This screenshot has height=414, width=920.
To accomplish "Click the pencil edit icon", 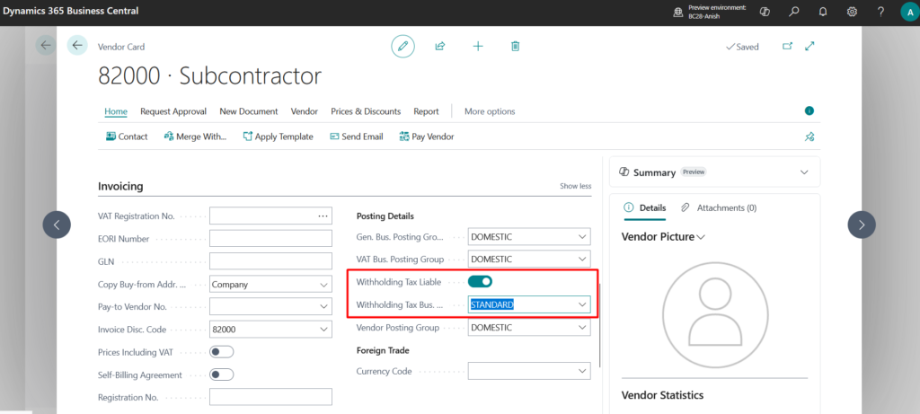I will pos(403,46).
